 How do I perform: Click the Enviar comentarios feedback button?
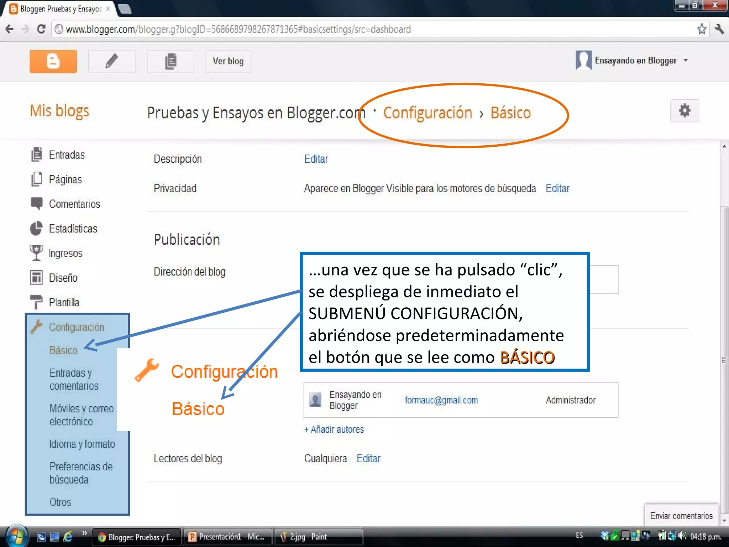click(x=681, y=516)
